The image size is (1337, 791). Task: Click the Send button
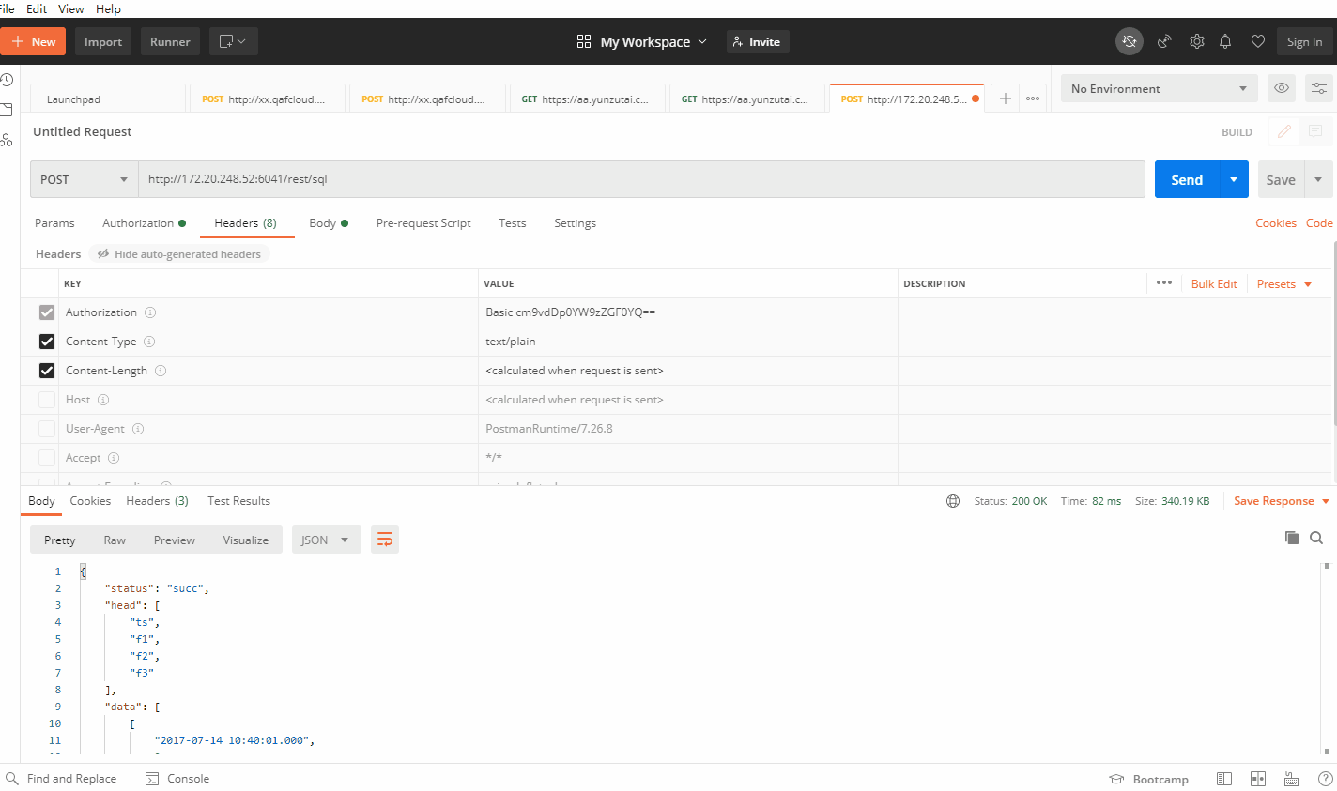(1186, 178)
